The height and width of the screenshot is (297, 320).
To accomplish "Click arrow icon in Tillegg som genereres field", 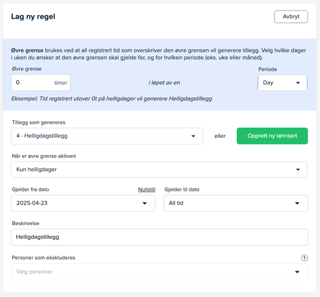I will tap(193, 136).
